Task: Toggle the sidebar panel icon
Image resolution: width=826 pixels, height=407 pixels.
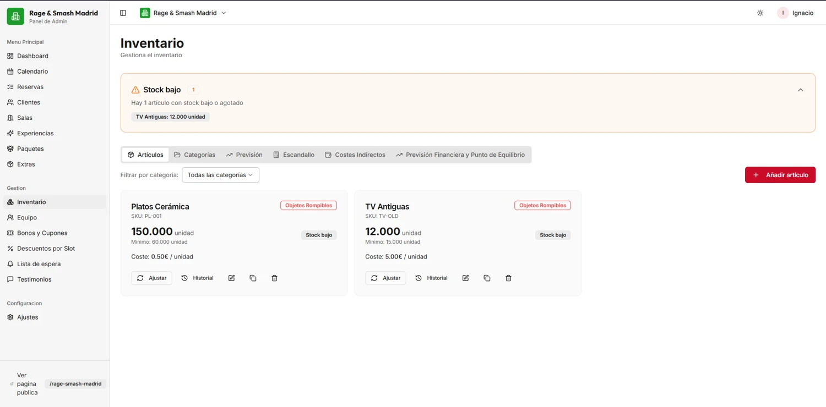Action: [x=123, y=13]
